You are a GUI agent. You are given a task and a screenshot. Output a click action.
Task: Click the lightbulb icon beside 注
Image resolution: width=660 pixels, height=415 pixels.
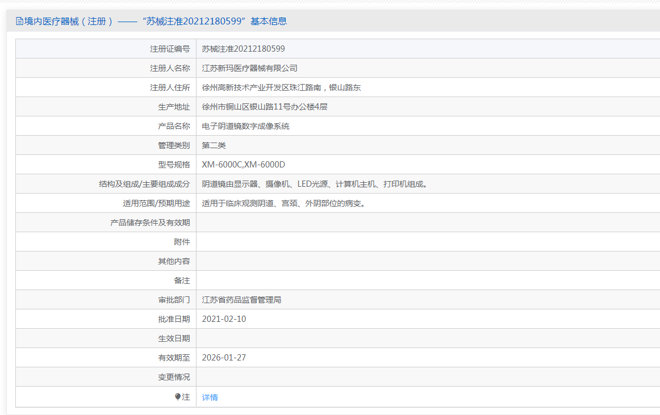[x=178, y=397]
